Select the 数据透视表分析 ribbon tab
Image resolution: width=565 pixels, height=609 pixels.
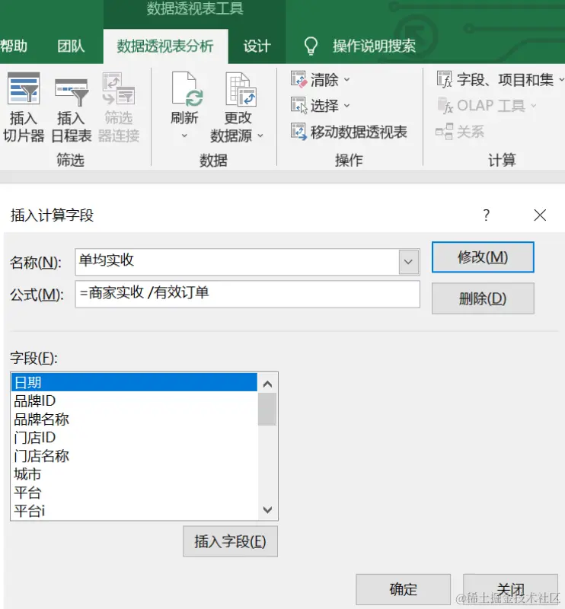pos(165,46)
